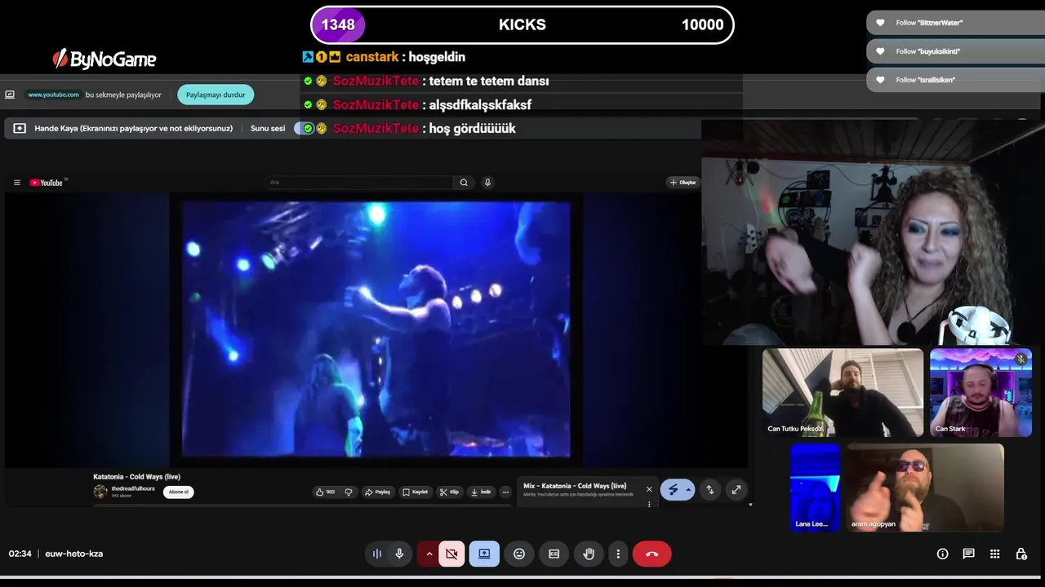Viewport: 1045px width, 587px height.
Task: Click chat message 'tetem te tetem dansı'
Action: tap(489, 81)
